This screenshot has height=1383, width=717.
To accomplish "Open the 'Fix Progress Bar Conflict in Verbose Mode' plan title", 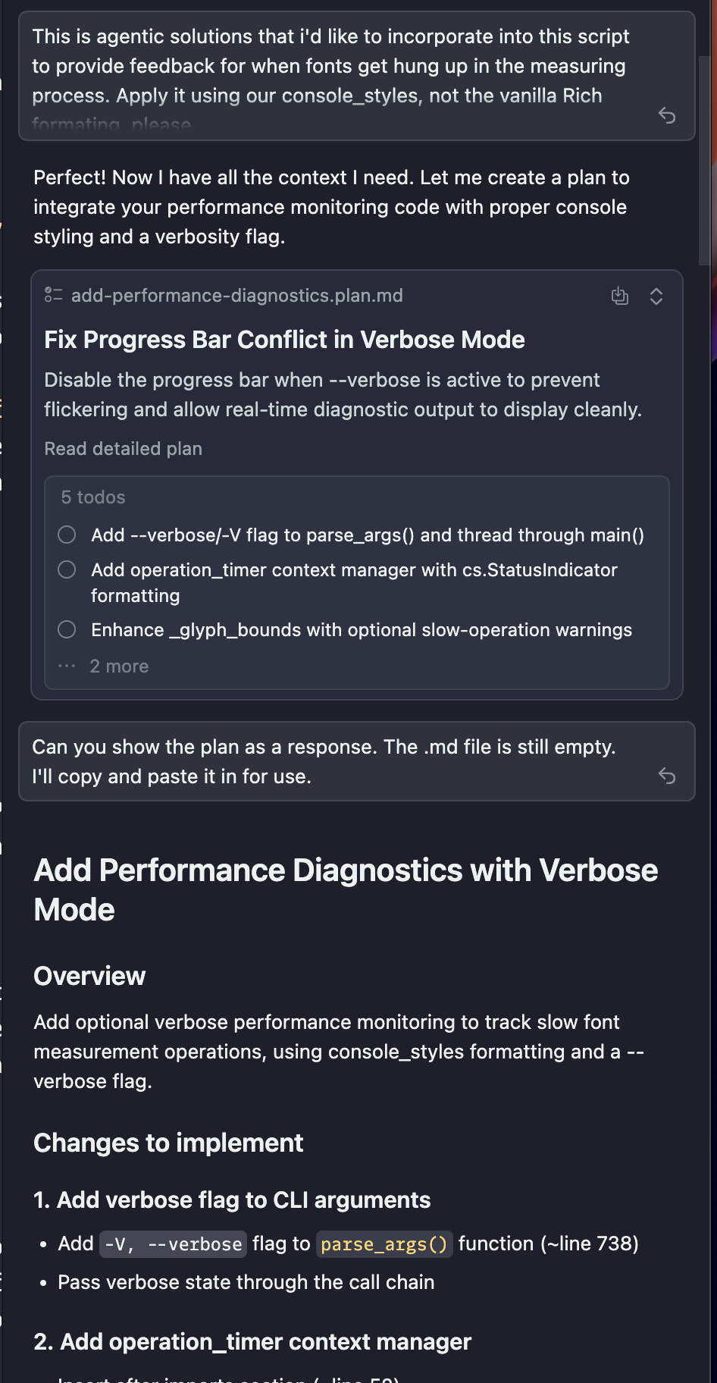I will (x=284, y=340).
